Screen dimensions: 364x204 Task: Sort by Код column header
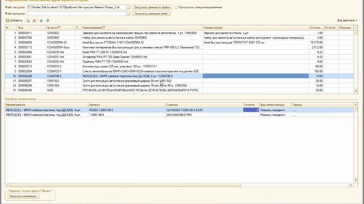[31, 28]
